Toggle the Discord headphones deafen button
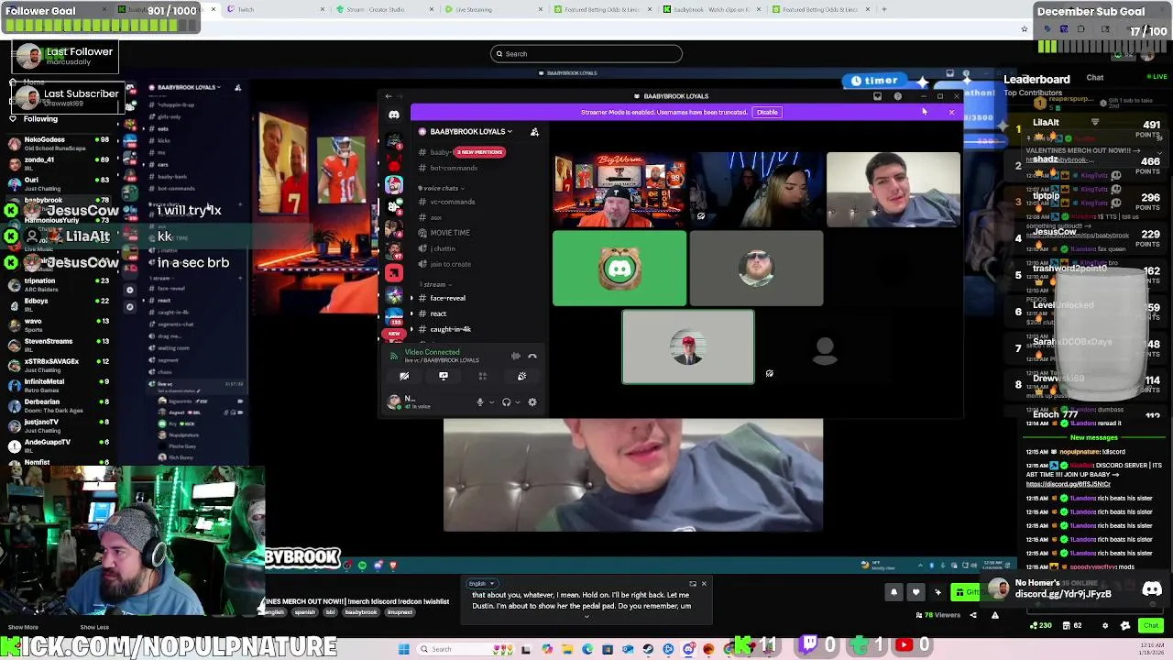The height and width of the screenshot is (660, 1173). pyautogui.click(x=506, y=401)
